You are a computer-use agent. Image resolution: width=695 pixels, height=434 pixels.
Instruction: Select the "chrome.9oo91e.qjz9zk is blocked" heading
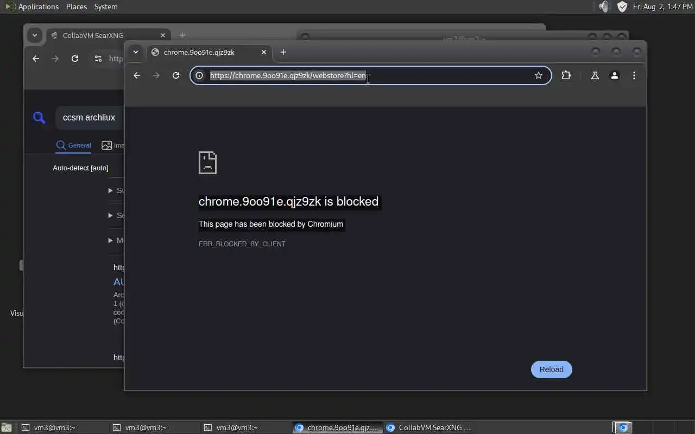288,201
